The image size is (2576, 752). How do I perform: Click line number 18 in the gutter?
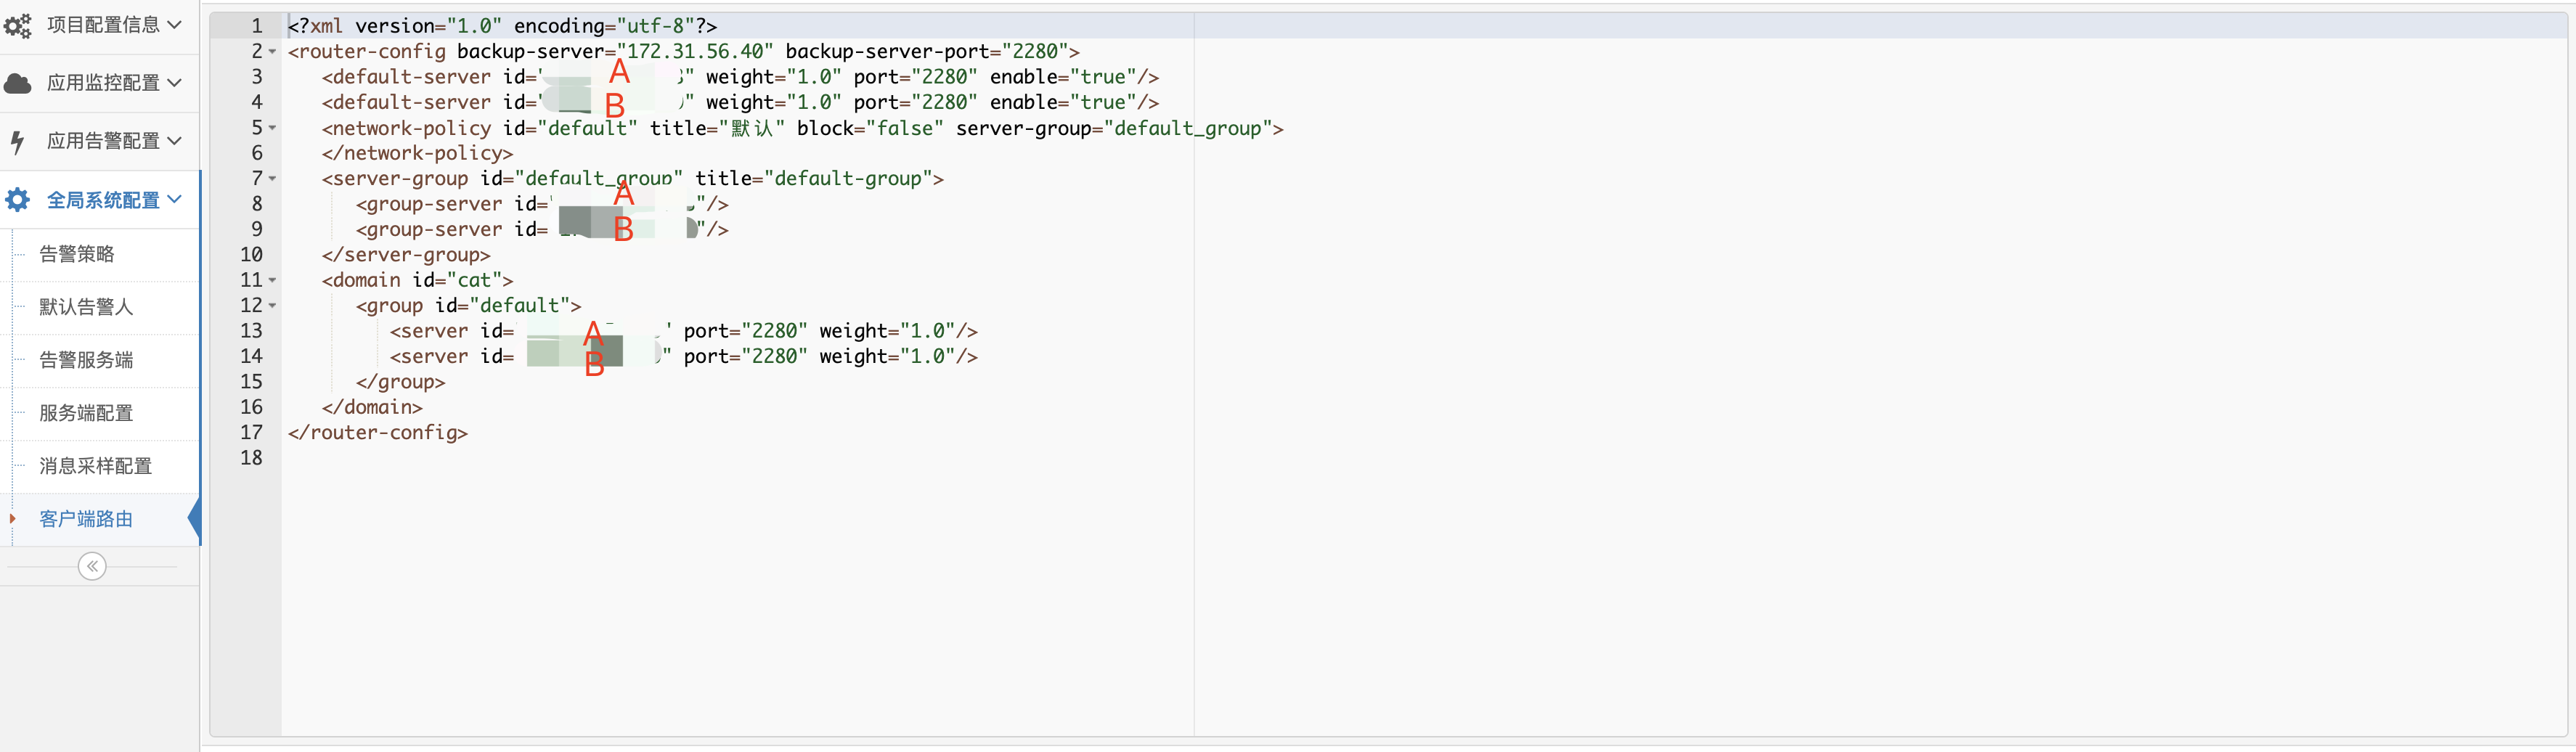(x=251, y=458)
